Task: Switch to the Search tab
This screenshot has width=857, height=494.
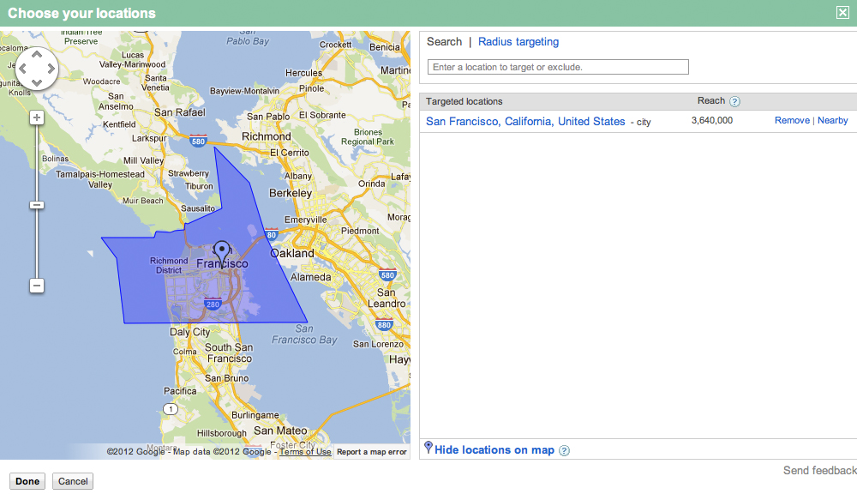Action: coord(444,41)
